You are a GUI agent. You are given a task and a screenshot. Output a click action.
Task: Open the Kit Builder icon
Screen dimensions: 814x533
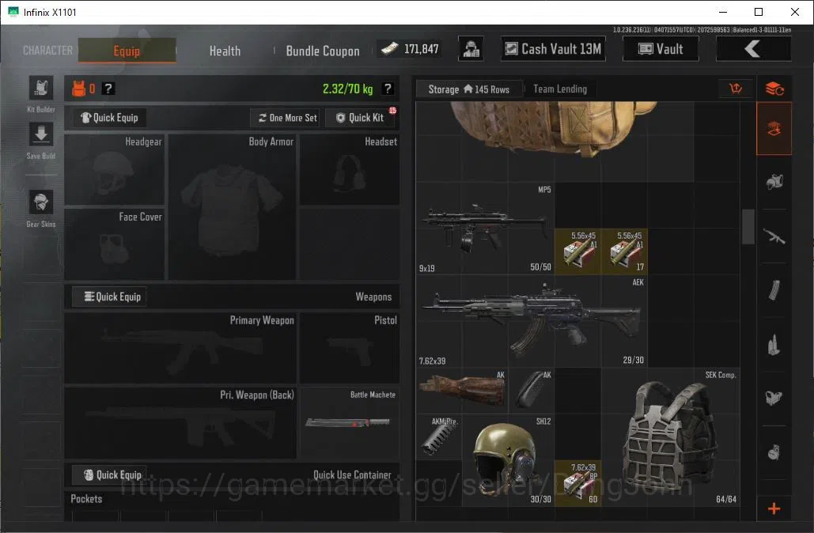click(x=40, y=87)
